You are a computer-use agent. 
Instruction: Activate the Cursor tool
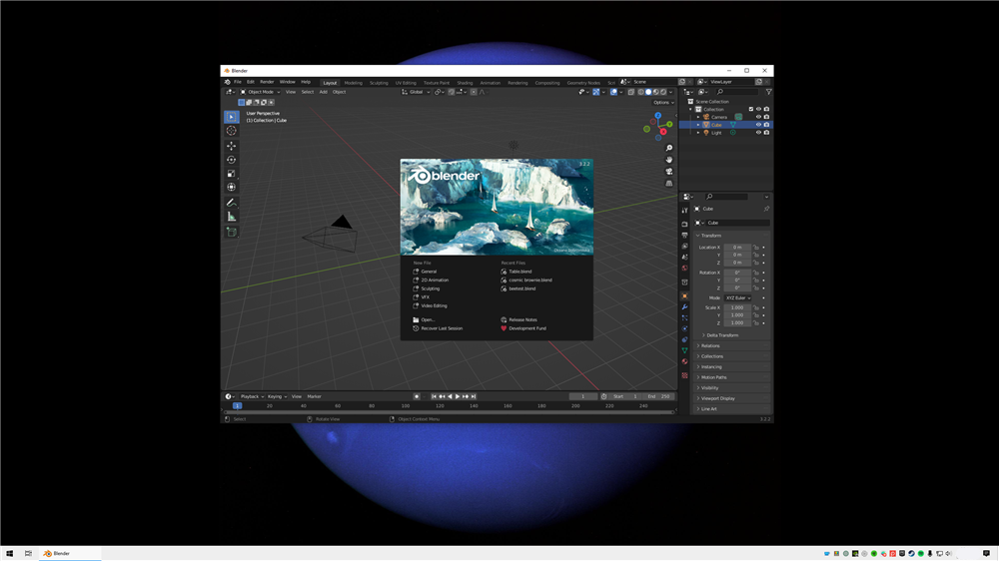231,131
